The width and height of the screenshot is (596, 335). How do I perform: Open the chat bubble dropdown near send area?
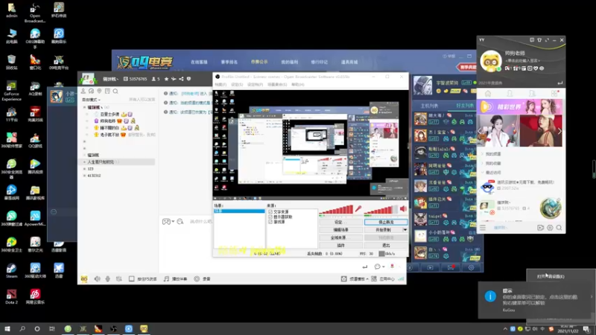379,267
